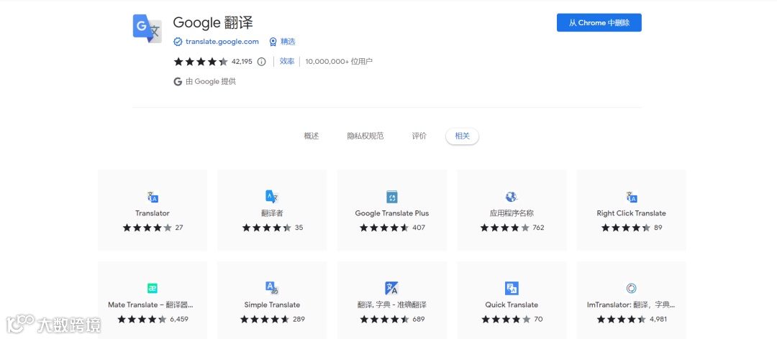Click the 从 Chrome 中删除 button
The image size is (777, 339).
pyautogui.click(x=599, y=23)
